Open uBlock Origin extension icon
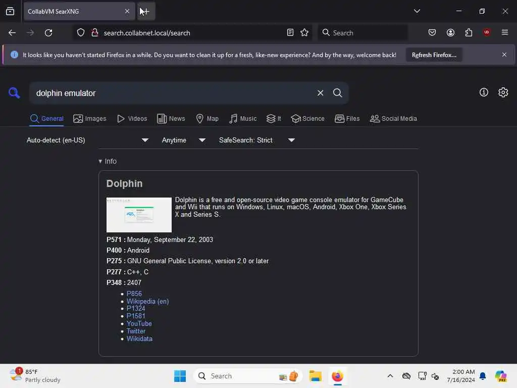This screenshot has width=517, height=388. pos(487,32)
